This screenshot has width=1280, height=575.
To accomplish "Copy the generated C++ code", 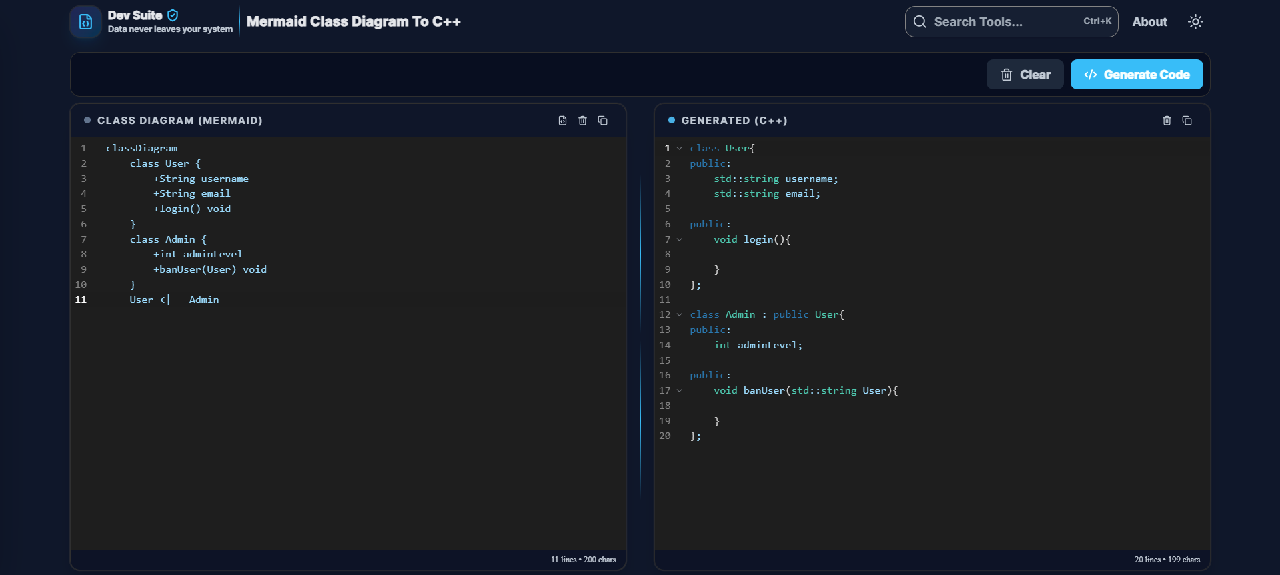I will pos(1187,121).
